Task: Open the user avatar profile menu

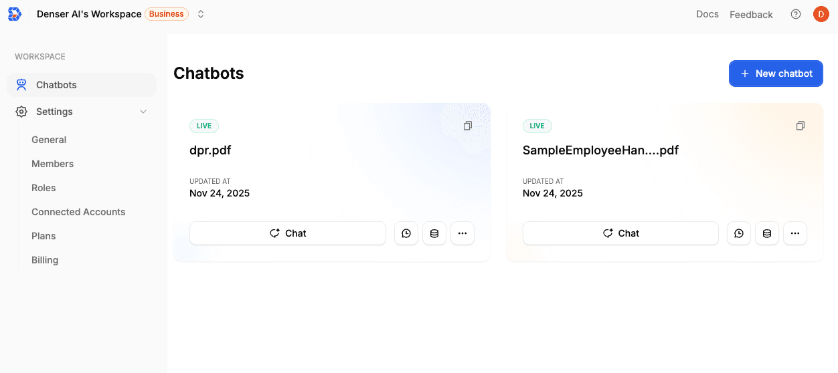Action: point(821,14)
